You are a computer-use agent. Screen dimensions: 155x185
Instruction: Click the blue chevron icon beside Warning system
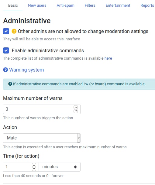(5, 70)
